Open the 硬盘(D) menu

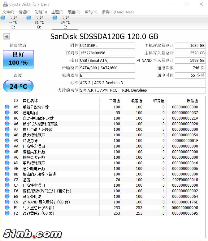tap(74, 12)
